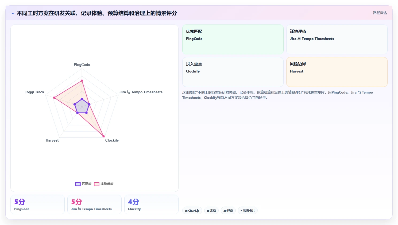Toggle the 实施难度 legend swatch
Screen dimensions: 398x225
tap(96, 184)
